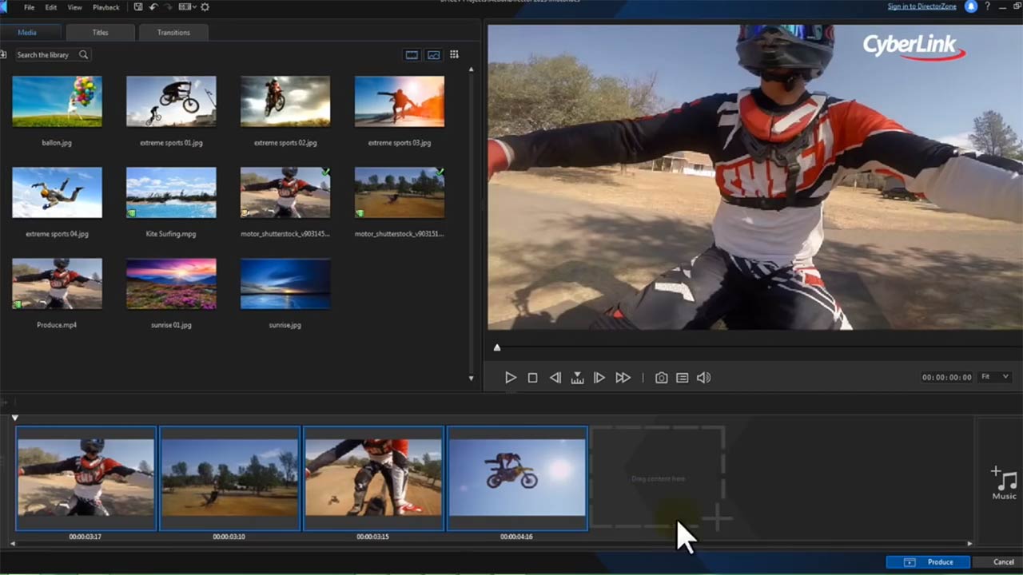Open the Playback menu
Viewport: 1023px width, 575px height.
tap(105, 7)
